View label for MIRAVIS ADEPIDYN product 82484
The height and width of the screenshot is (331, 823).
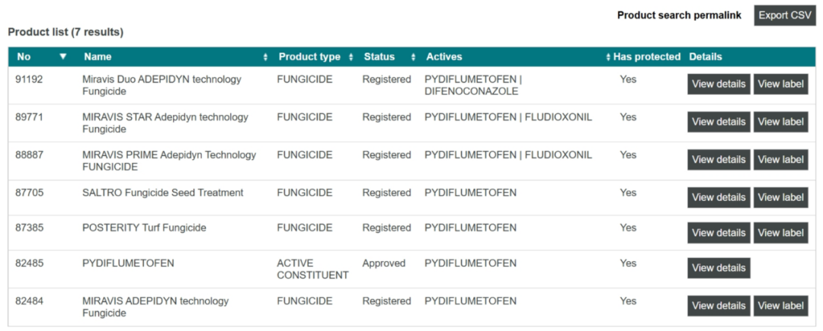tap(780, 306)
